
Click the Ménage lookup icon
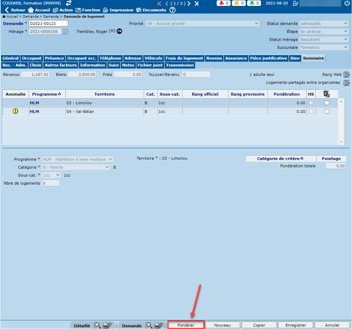pyautogui.click(x=66, y=32)
